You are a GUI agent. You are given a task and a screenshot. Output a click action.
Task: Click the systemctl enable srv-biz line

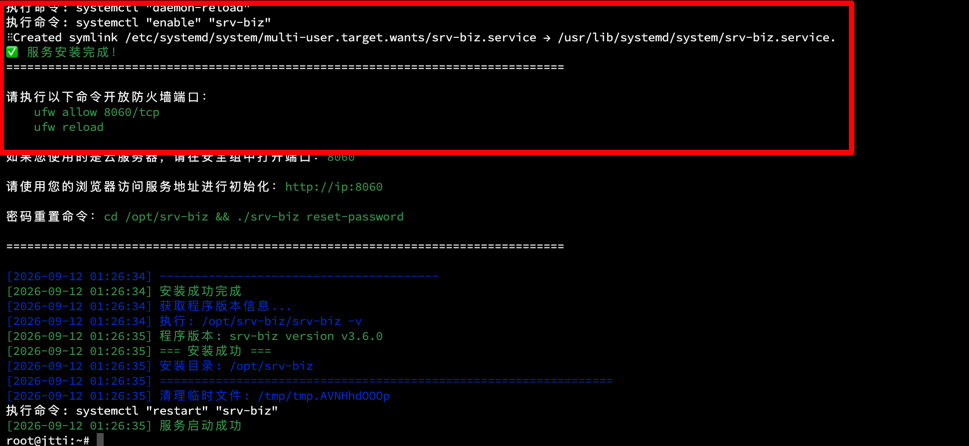tap(139, 22)
